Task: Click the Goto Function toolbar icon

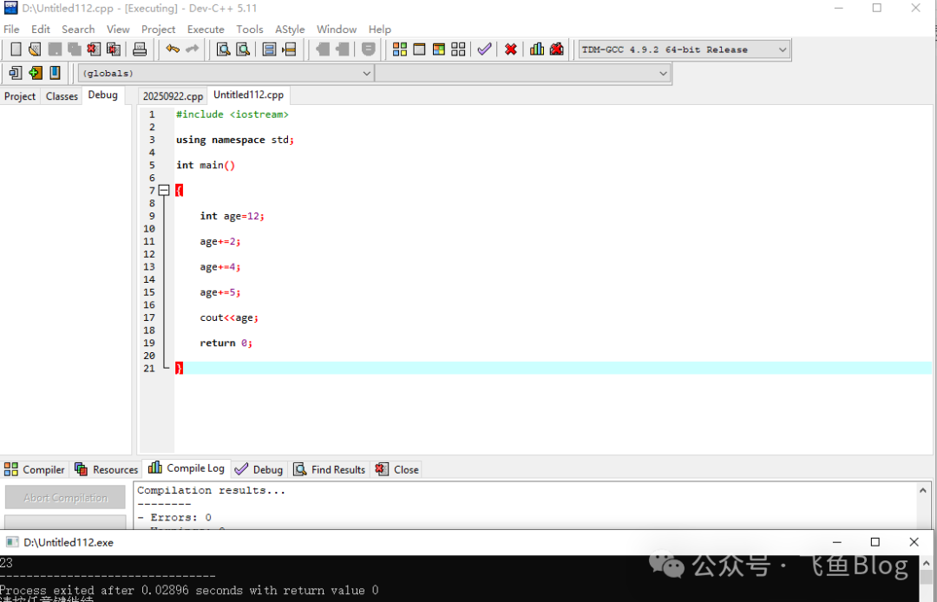Action: 270,49
